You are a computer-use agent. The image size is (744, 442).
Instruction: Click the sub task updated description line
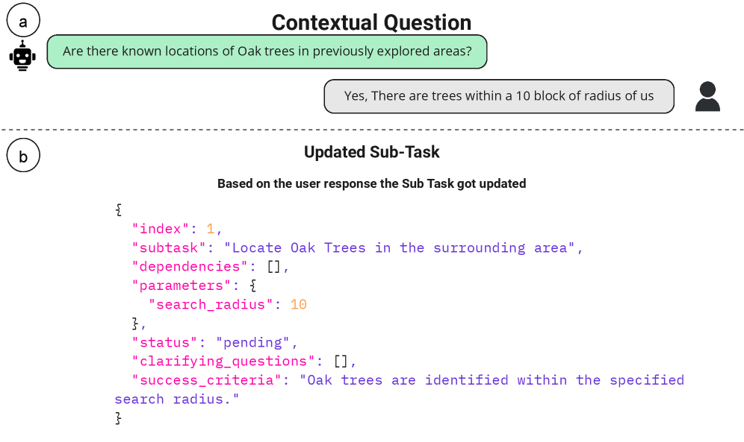pos(371,183)
